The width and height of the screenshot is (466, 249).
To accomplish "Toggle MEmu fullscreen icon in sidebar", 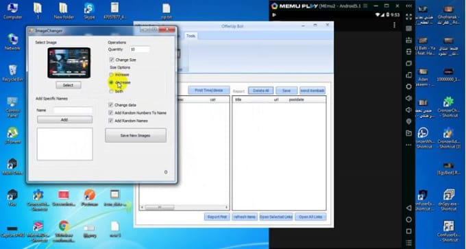I will pos(409,17).
